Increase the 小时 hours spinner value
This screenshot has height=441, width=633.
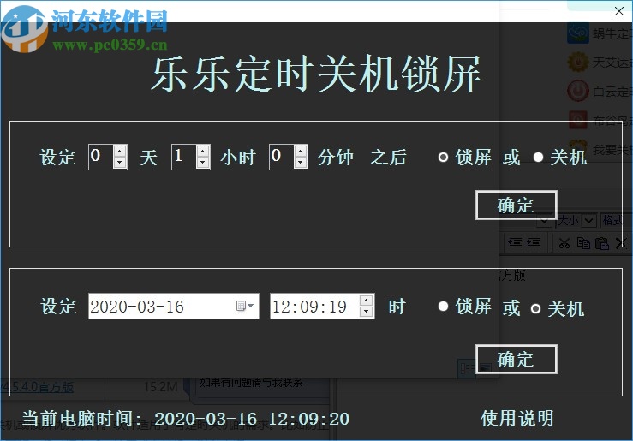click(203, 152)
